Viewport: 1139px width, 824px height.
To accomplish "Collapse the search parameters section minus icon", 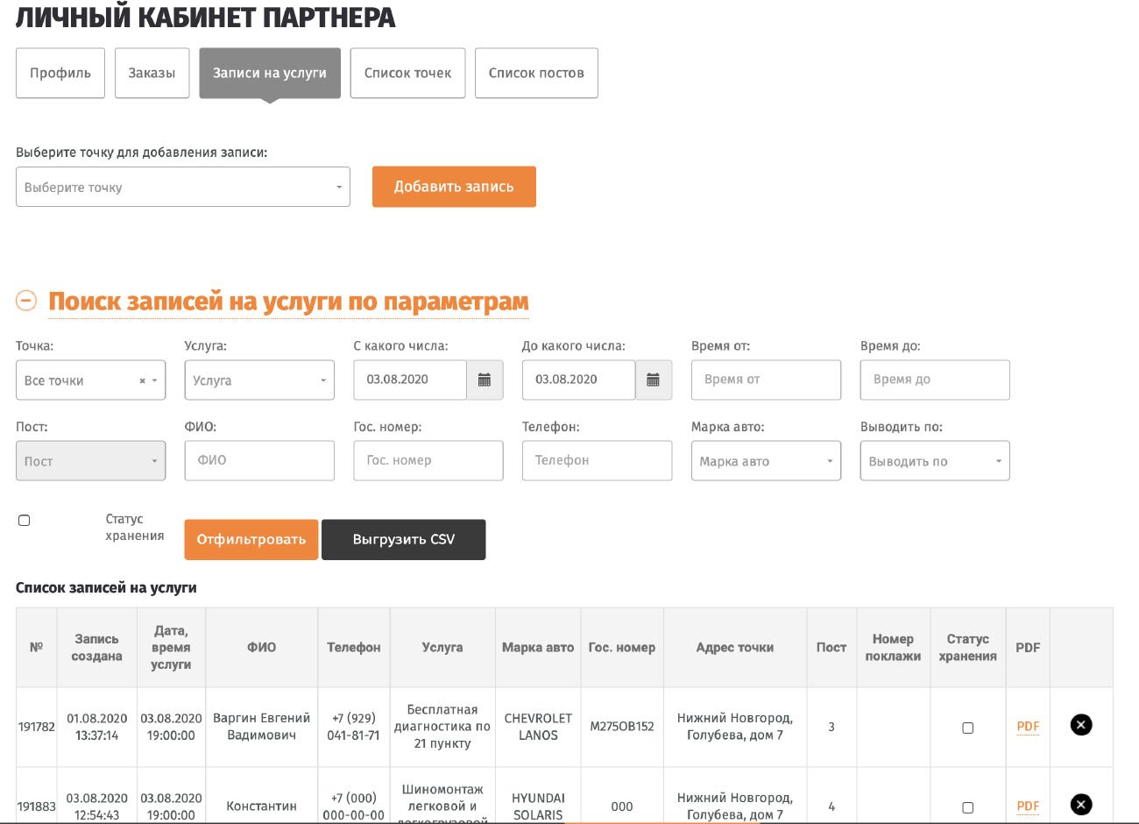I will (26, 301).
